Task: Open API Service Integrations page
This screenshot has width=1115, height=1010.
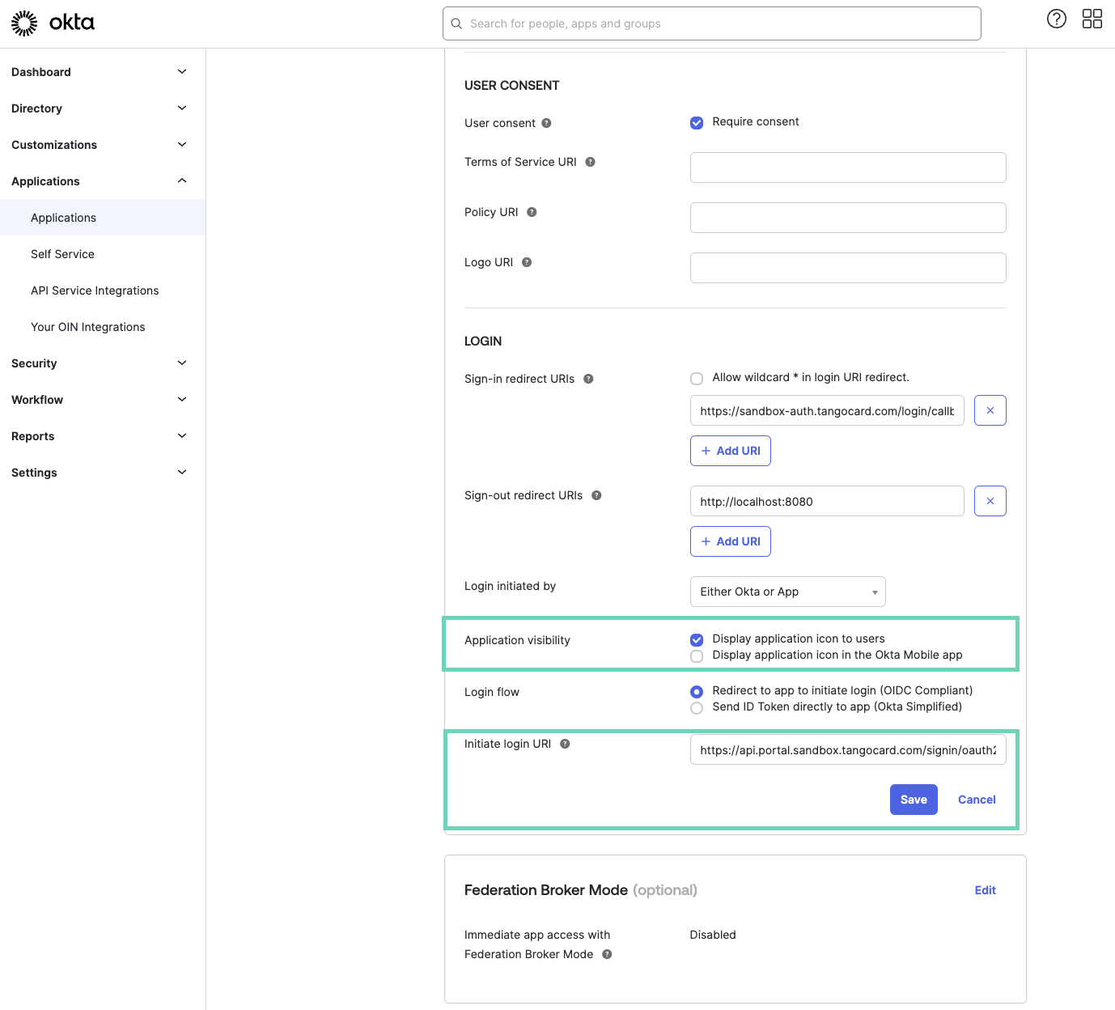Action: point(102,291)
